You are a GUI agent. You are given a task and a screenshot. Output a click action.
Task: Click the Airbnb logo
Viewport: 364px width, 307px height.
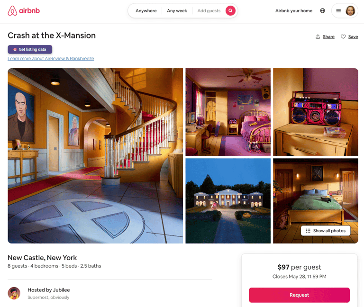24,11
